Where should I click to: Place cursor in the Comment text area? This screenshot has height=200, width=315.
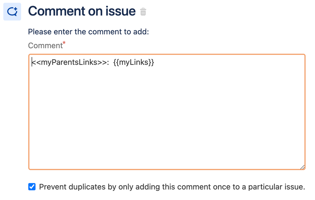point(167,112)
